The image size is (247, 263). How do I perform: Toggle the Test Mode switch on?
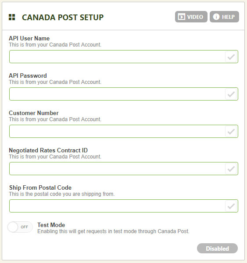tap(20, 227)
